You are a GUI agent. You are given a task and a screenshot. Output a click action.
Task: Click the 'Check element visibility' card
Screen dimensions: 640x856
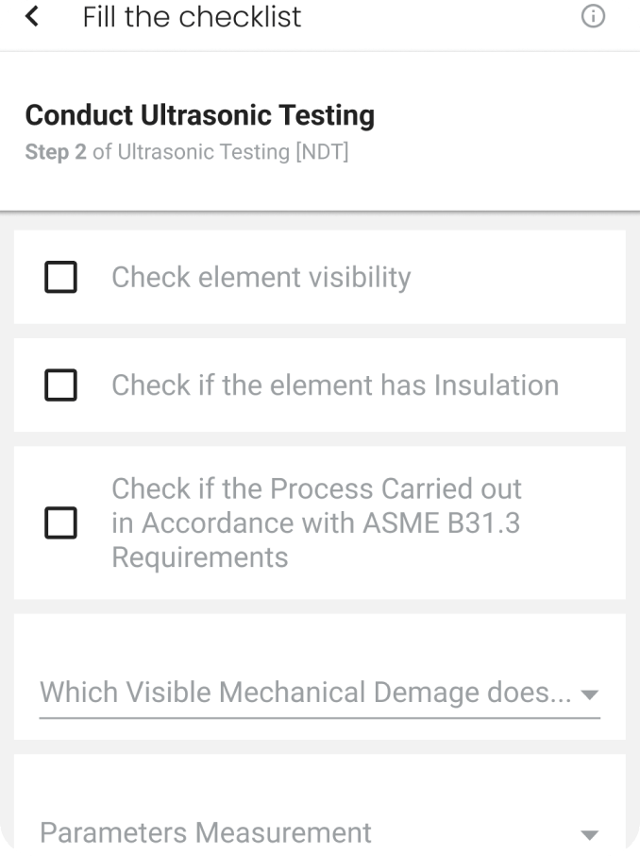pos(320,277)
